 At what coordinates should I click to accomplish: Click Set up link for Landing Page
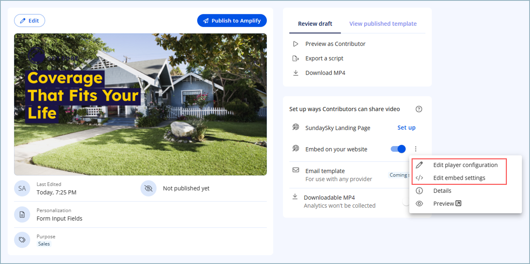point(406,127)
